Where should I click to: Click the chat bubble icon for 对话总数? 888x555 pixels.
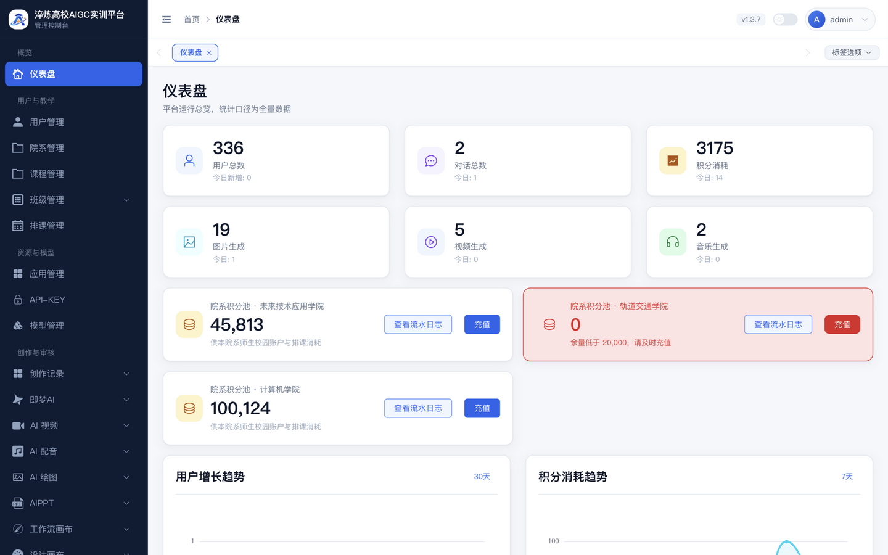coord(431,161)
